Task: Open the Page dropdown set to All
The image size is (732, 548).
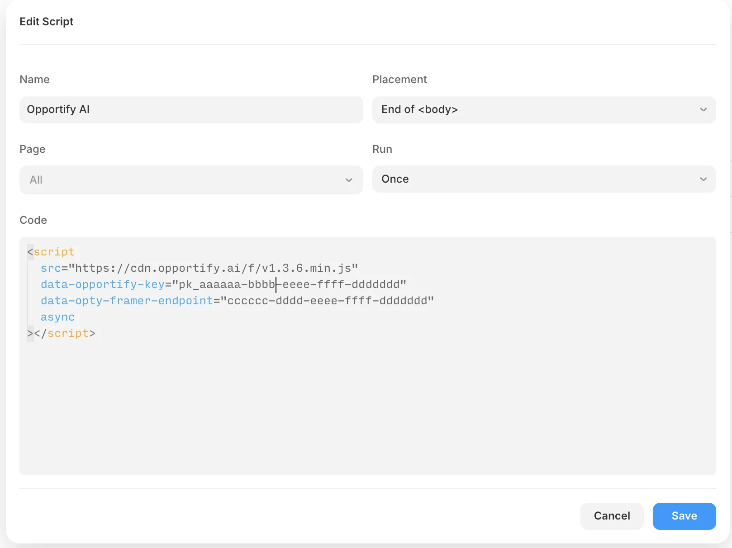Action: pos(191,180)
